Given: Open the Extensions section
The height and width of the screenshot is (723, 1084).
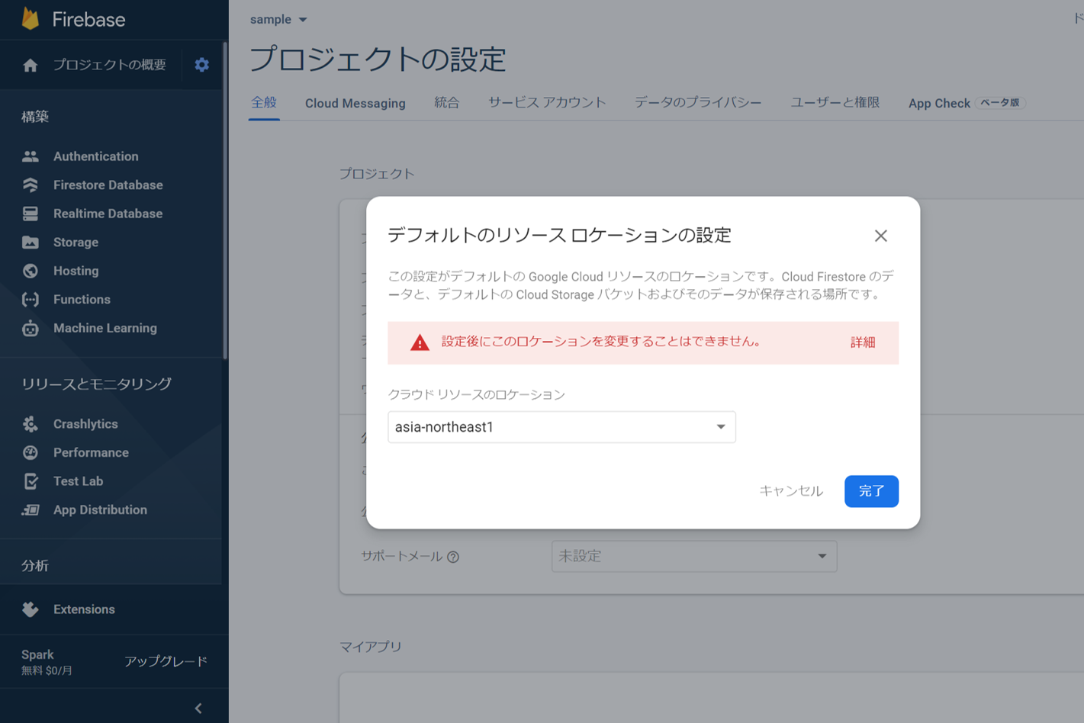Looking at the screenshot, I should point(84,609).
